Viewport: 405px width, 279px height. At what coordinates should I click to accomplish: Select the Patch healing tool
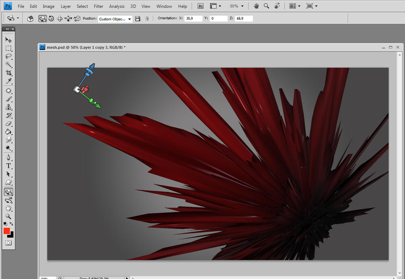click(8, 91)
